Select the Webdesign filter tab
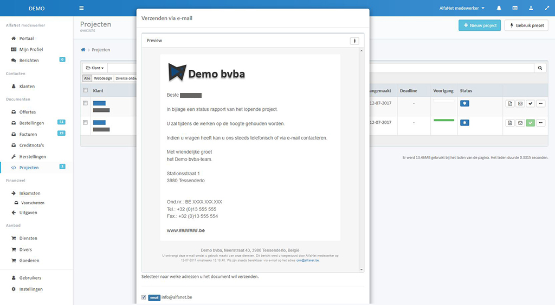 [102, 78]
